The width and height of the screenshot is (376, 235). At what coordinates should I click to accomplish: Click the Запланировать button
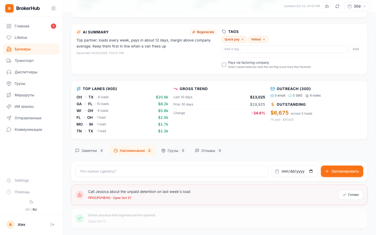click(342, 171)
